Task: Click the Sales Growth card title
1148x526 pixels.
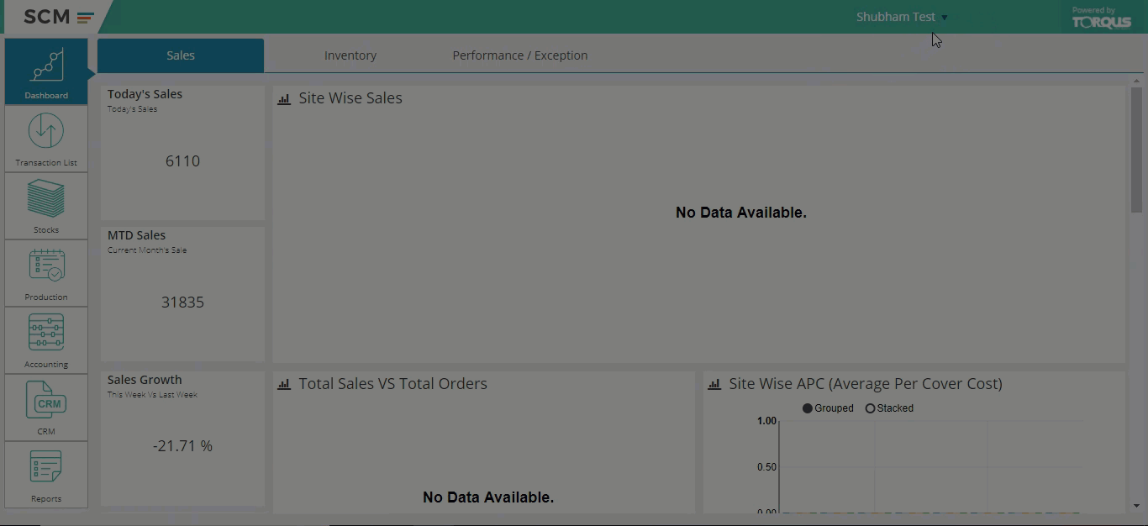Action: point(145,380)
